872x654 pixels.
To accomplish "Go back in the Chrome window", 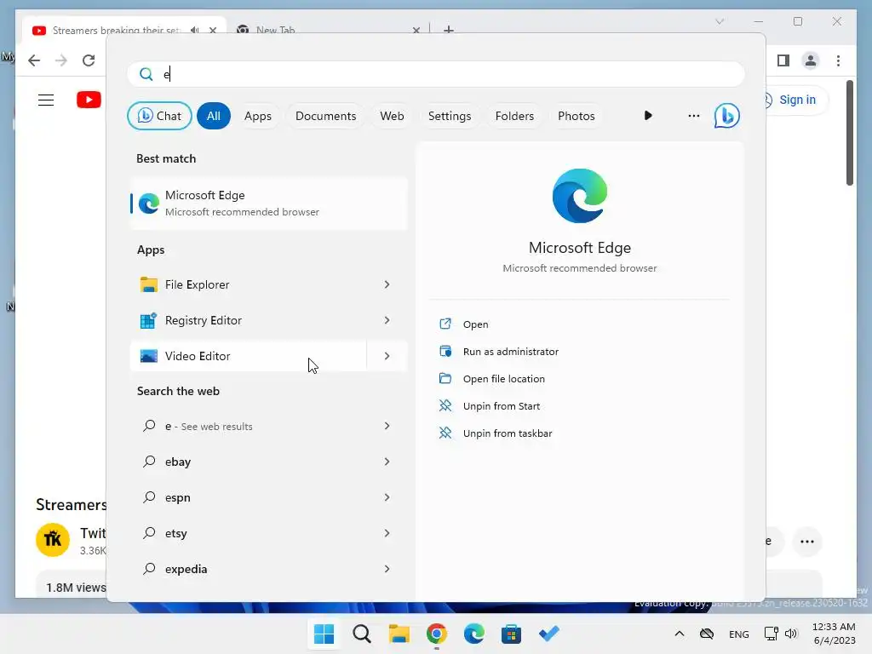I will [34, 60].
